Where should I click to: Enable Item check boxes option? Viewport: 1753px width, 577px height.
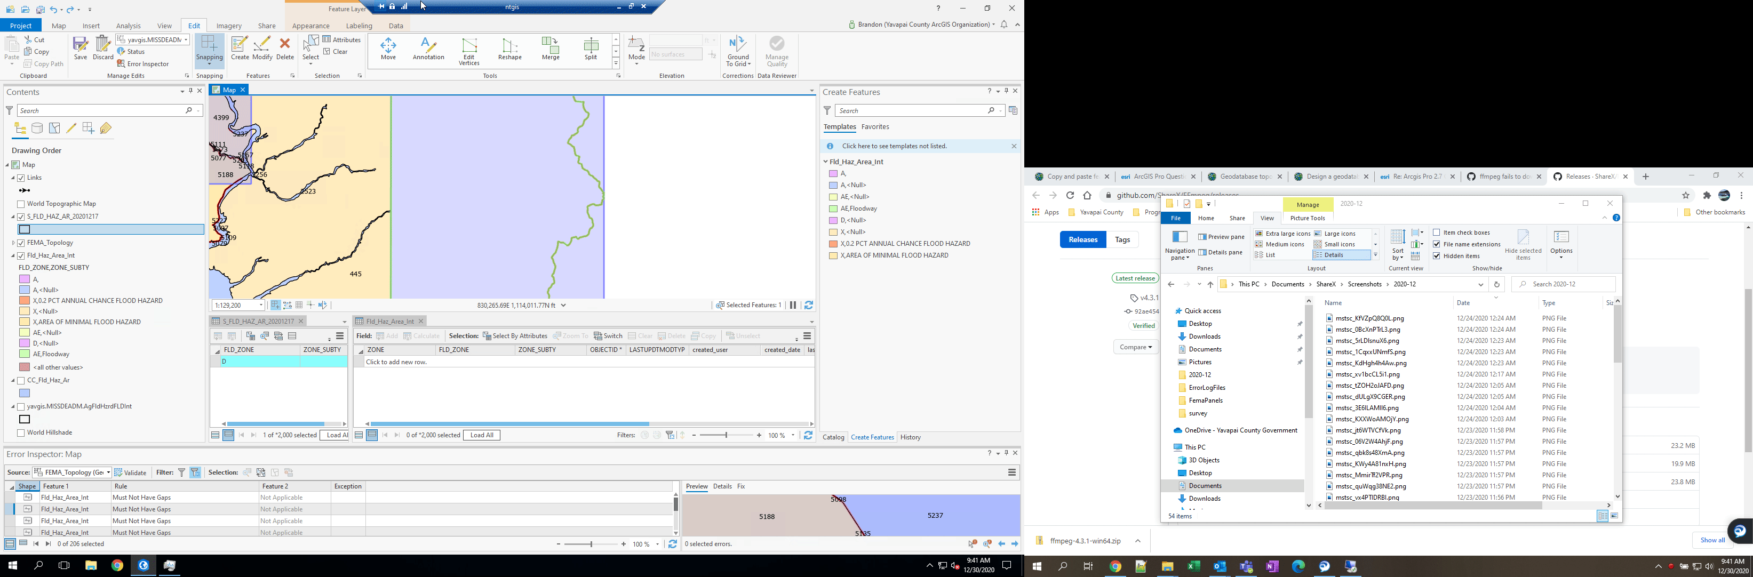(1437, 233)
